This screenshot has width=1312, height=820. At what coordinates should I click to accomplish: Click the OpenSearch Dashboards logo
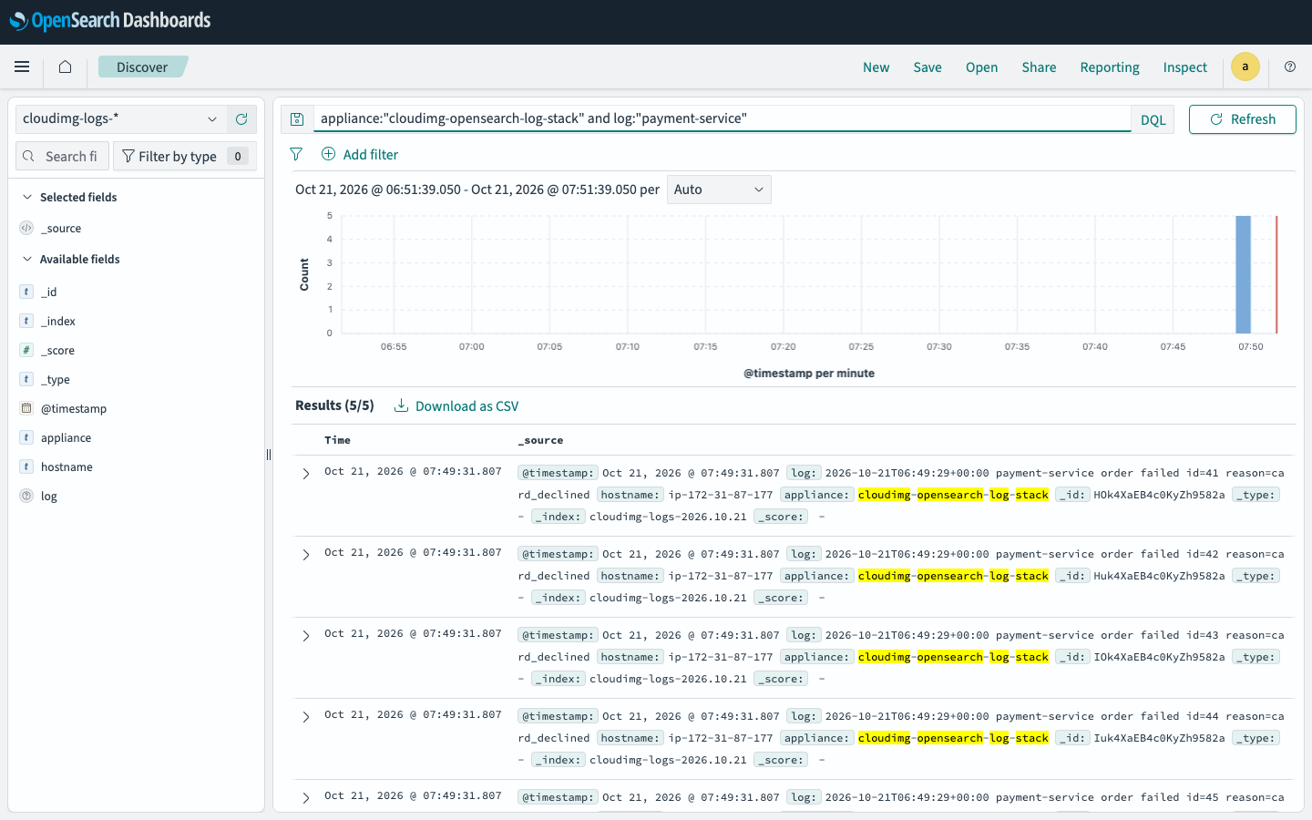(110, 21)
